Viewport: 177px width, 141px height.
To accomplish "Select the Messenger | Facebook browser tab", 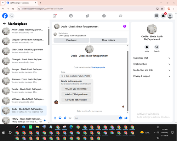I will pyautogui.click(x=22, y=3).
